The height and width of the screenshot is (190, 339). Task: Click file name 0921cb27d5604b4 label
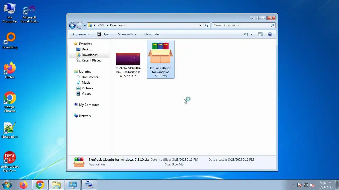128,72
